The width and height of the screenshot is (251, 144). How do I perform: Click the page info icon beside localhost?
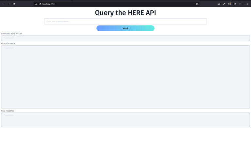point(40,4)
